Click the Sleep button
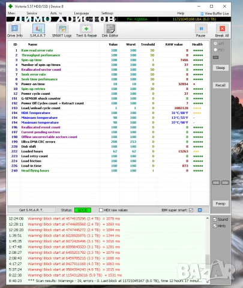243x288 pixels. coord(220,68)
